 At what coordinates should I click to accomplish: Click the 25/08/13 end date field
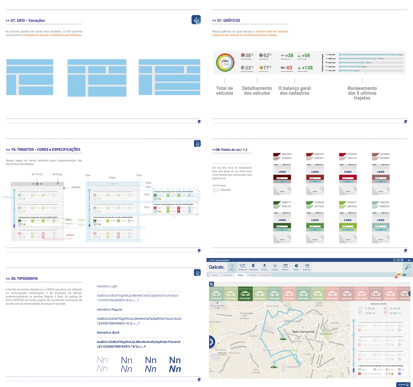click(395, 313)
